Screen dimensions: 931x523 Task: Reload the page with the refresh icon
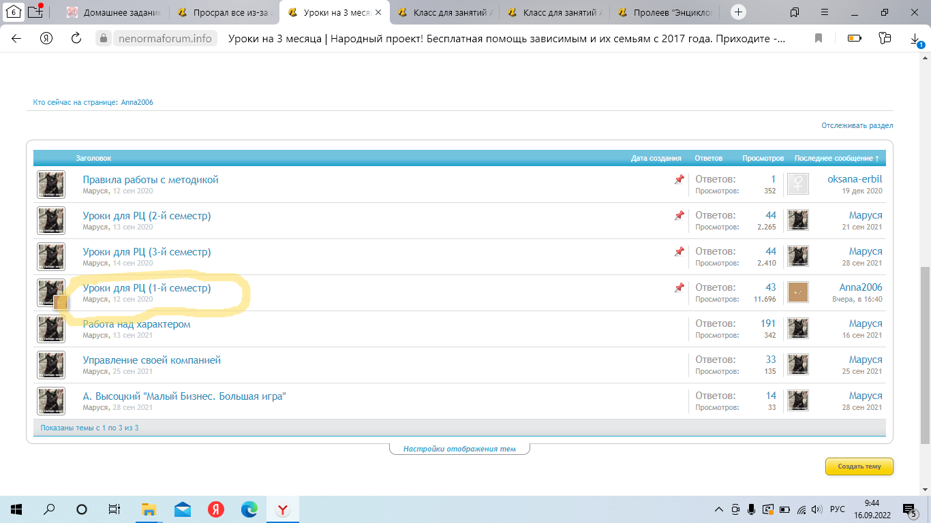(76, 39)
